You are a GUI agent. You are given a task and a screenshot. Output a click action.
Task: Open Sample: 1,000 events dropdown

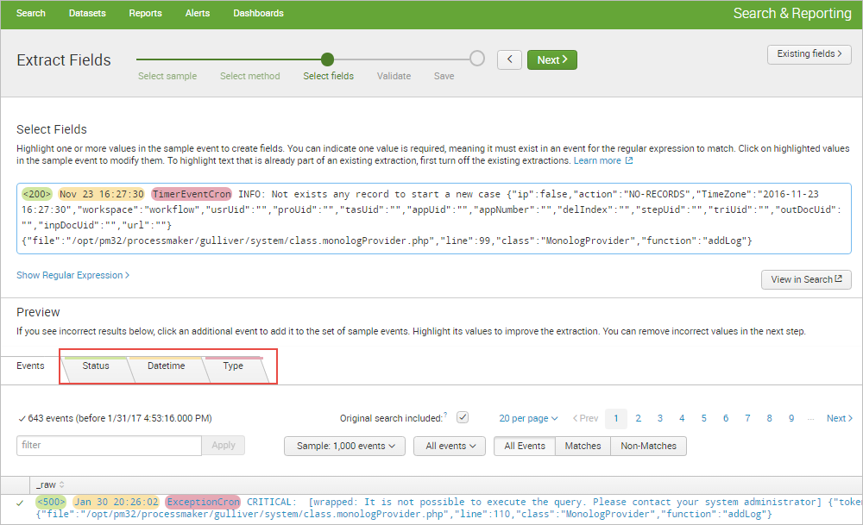(x=344, y=446)
